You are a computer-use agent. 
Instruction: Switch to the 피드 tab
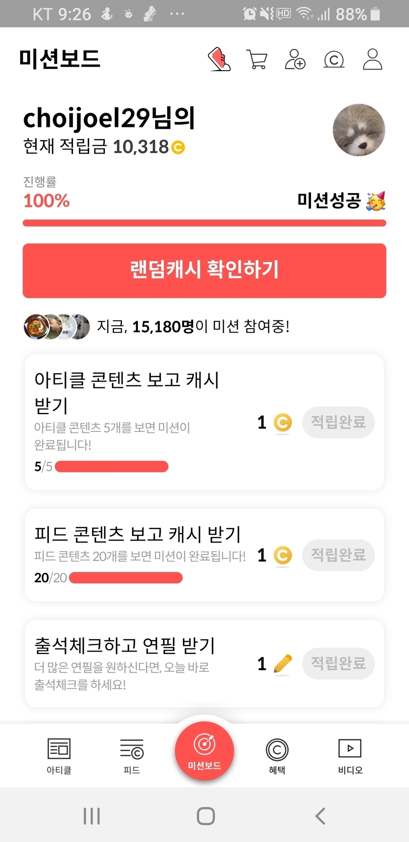pyautogui.click(x=132, y=756)
